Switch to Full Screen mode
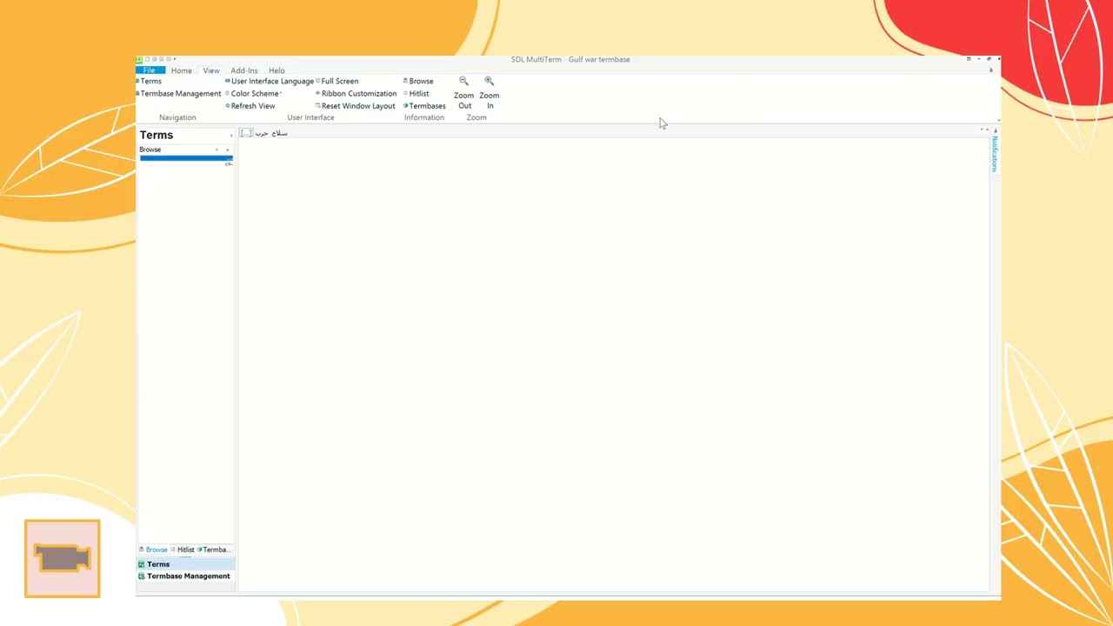 (x=337, y=81)
